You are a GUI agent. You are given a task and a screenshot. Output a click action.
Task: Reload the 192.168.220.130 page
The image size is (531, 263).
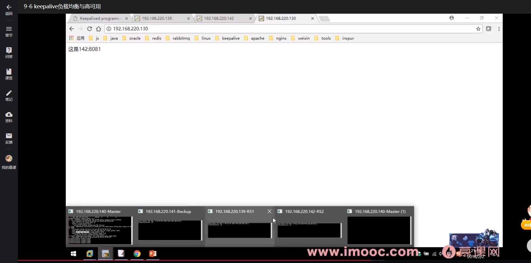[x=89, y=29]
